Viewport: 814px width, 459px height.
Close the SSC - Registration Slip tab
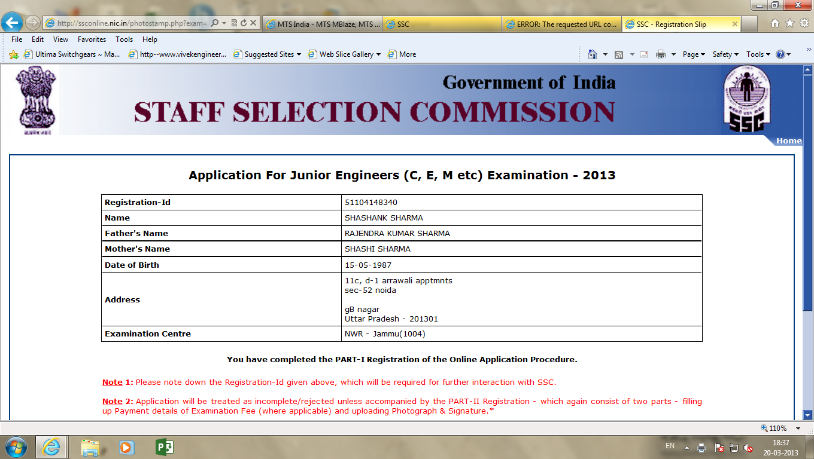click(735, 25)
